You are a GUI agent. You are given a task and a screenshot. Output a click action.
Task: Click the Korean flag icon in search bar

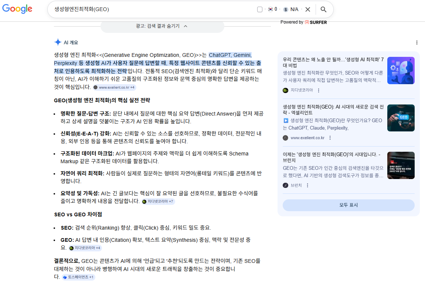270,9
